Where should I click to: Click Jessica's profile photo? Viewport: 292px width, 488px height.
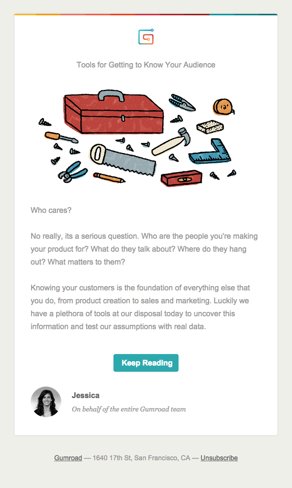point(46,402)
